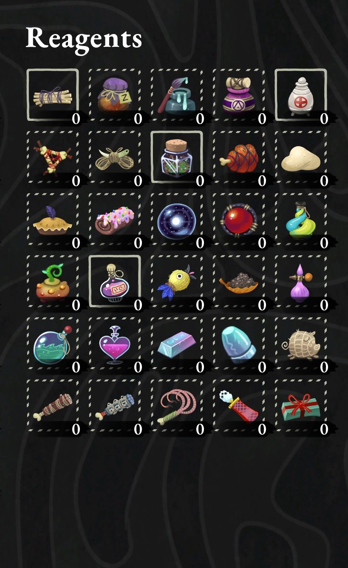Select the tied roast meat reagent

click(239, 157)
